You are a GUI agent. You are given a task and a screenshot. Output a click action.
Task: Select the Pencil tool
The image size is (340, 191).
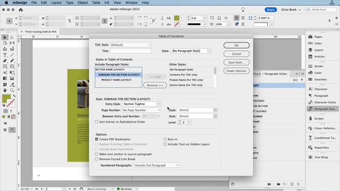(x=12, y=61)
